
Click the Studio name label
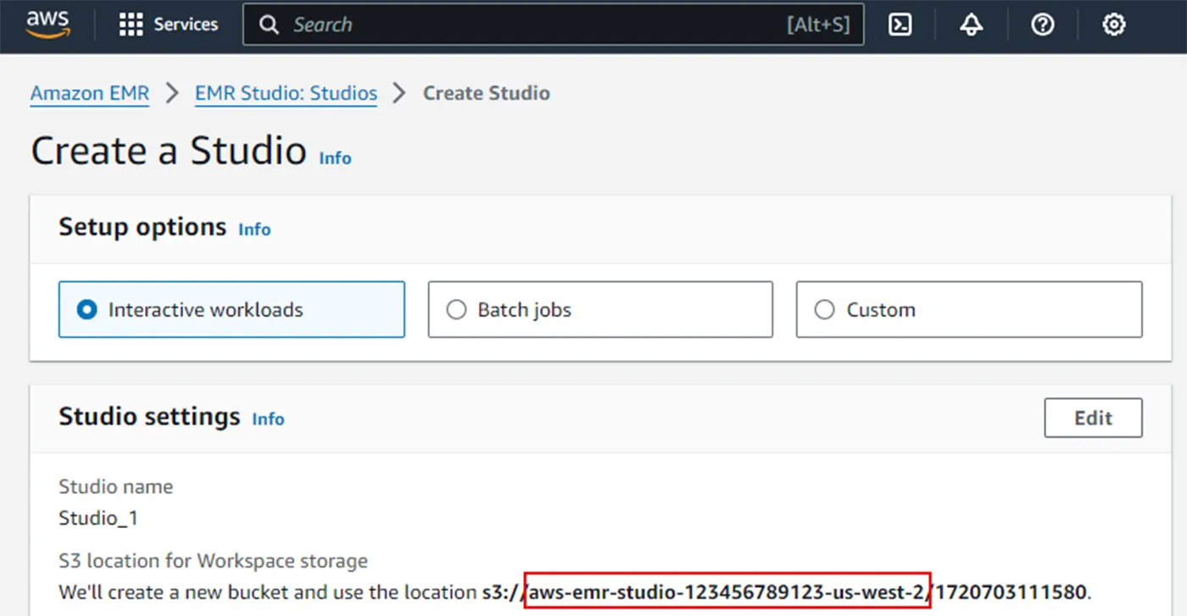pos(116,486)
